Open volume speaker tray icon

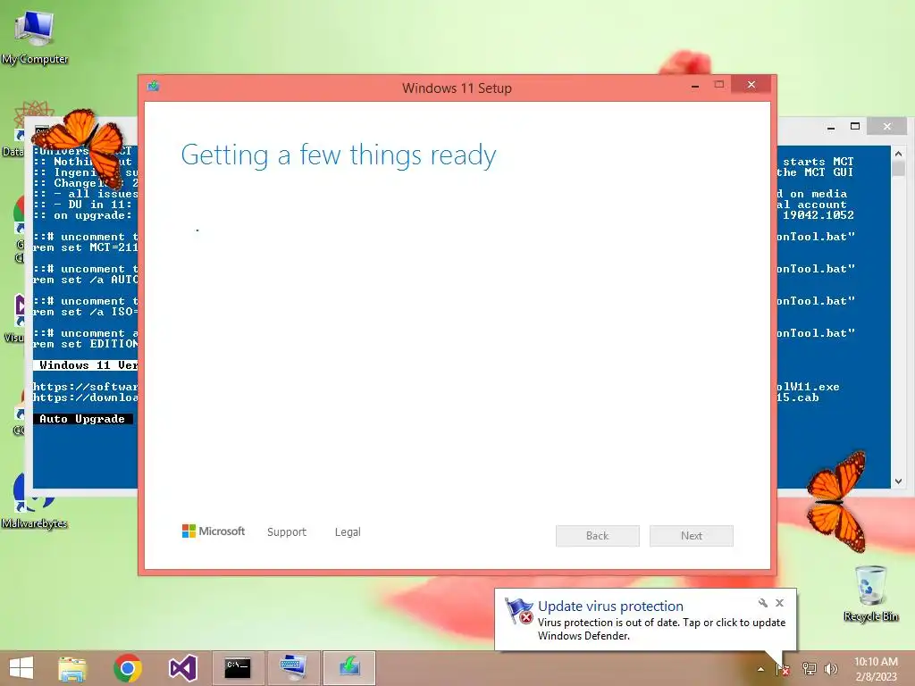point(831,669)
